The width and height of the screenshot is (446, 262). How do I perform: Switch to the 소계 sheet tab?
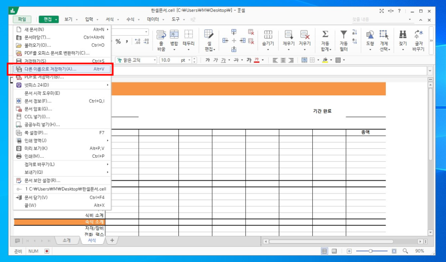point(66,240)
